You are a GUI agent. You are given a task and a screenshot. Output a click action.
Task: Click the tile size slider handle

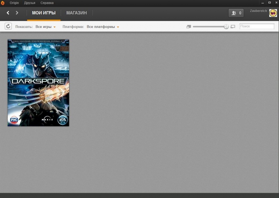226,27
